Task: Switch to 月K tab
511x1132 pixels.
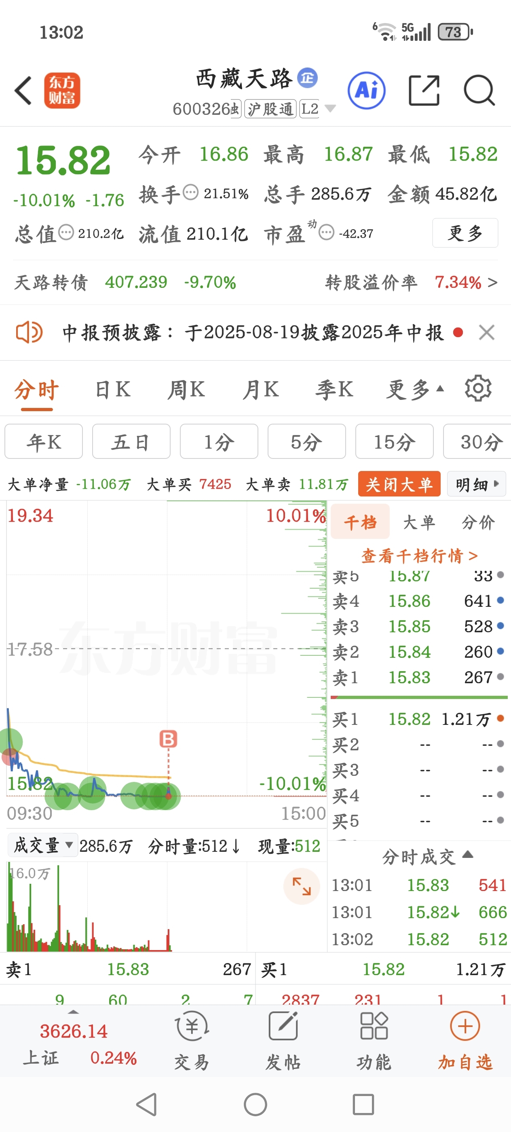Action: click(260, 389)
